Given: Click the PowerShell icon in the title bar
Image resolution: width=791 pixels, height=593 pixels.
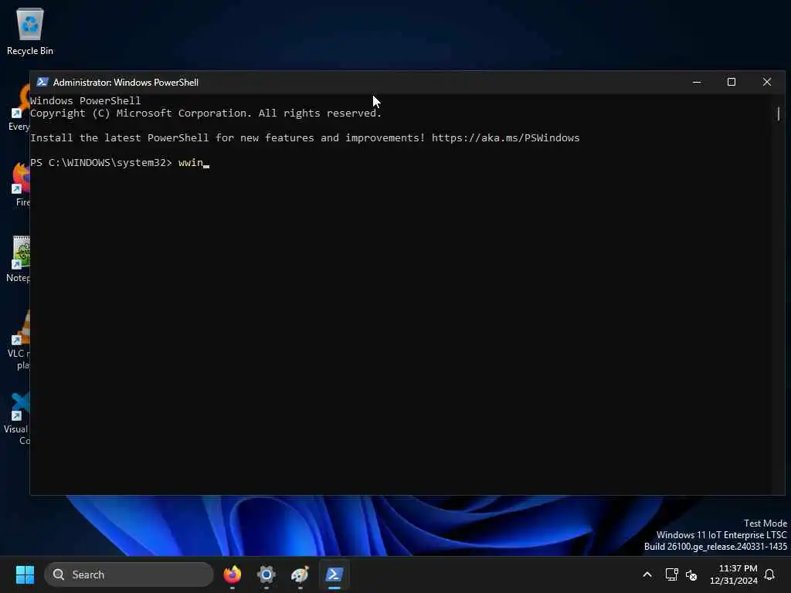Looking at the screenshot, I should pyautogui.click(x=42, y=82).
